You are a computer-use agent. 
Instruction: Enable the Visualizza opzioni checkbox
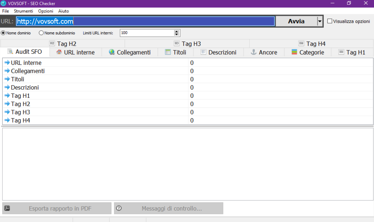coord(330,21)
